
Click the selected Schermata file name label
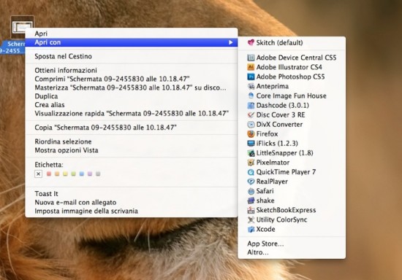click(12, 47)
